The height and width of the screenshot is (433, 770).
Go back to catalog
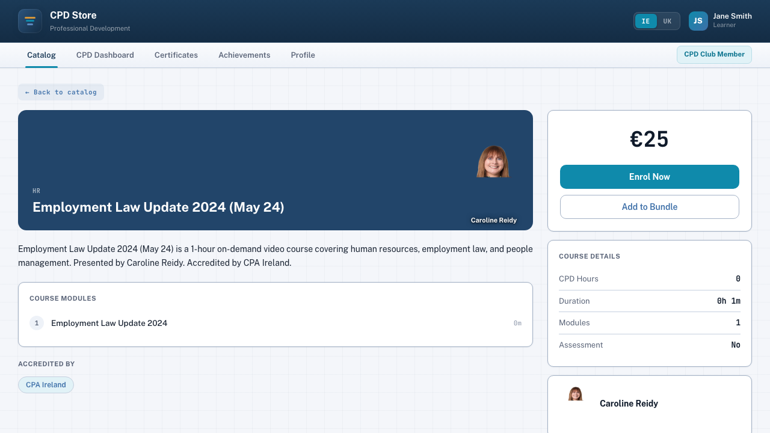tap(61, 92)
